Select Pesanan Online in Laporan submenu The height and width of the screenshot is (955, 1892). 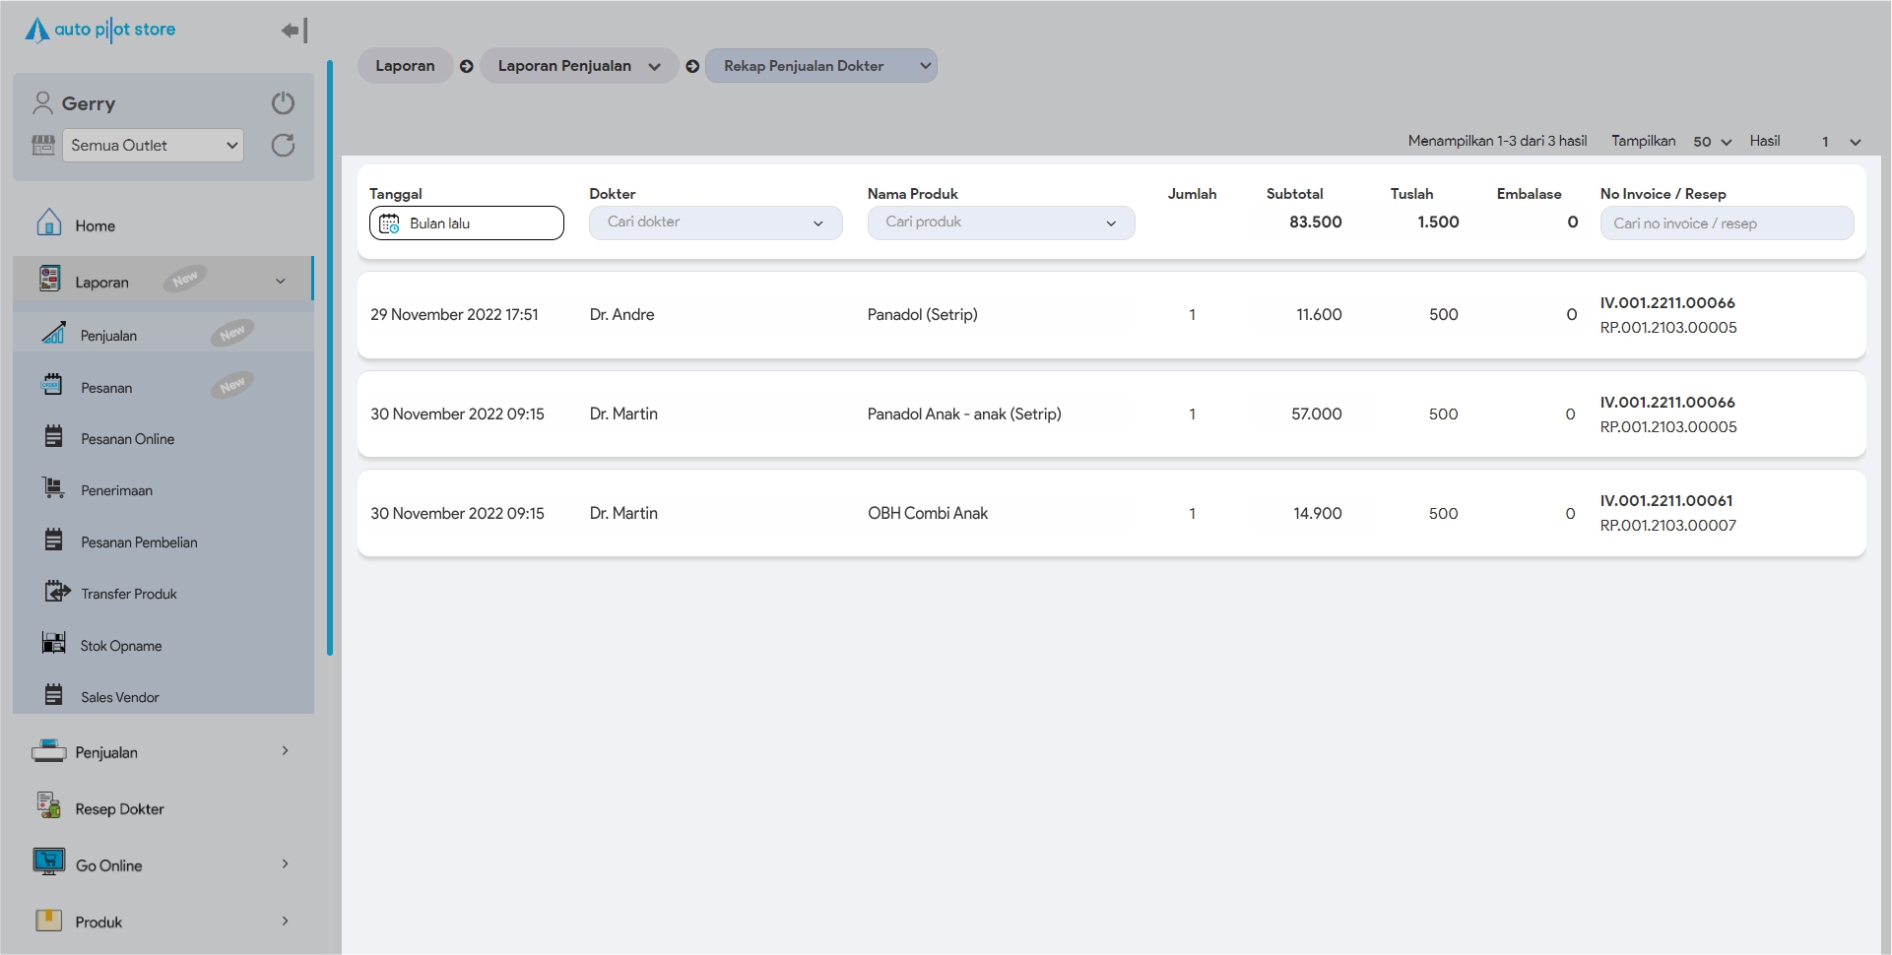pos(127,439)
